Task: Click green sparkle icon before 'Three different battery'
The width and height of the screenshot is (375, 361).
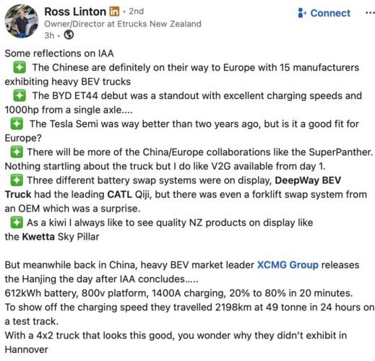Action: [x=17, y=180]
